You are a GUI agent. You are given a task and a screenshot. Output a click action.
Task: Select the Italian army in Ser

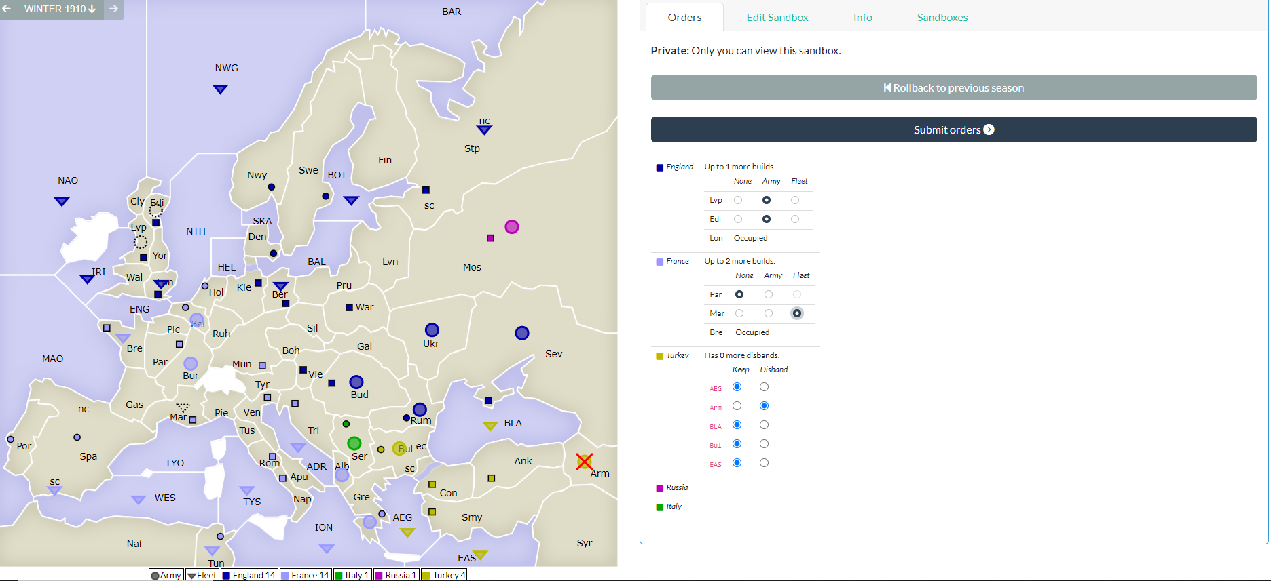click(354, 443)
